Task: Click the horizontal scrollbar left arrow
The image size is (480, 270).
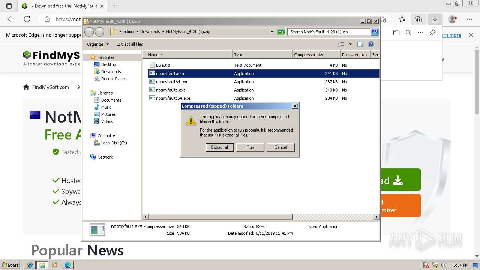Action: tap(146, 217)
